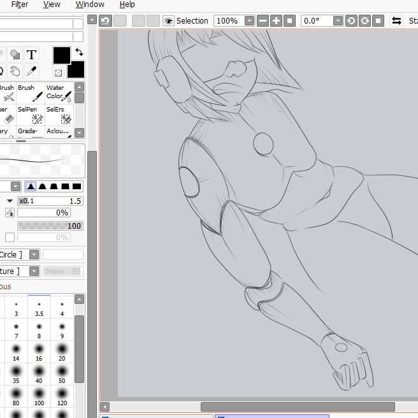Adjust the brush size 1.5 slider
Image resolution: width=418 pixels, height=418 pixels.
point(50,201)
